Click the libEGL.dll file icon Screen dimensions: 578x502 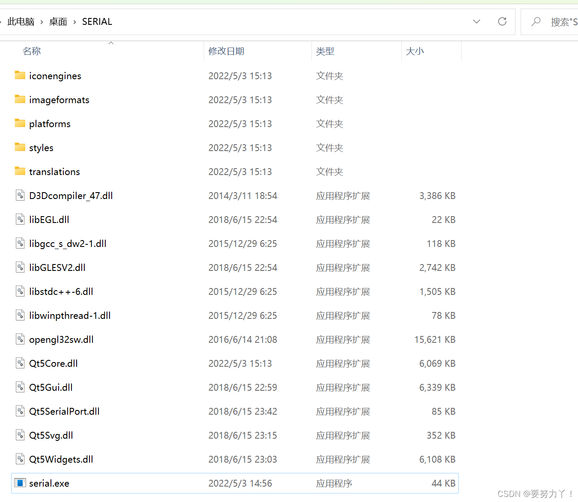[20, 220]
